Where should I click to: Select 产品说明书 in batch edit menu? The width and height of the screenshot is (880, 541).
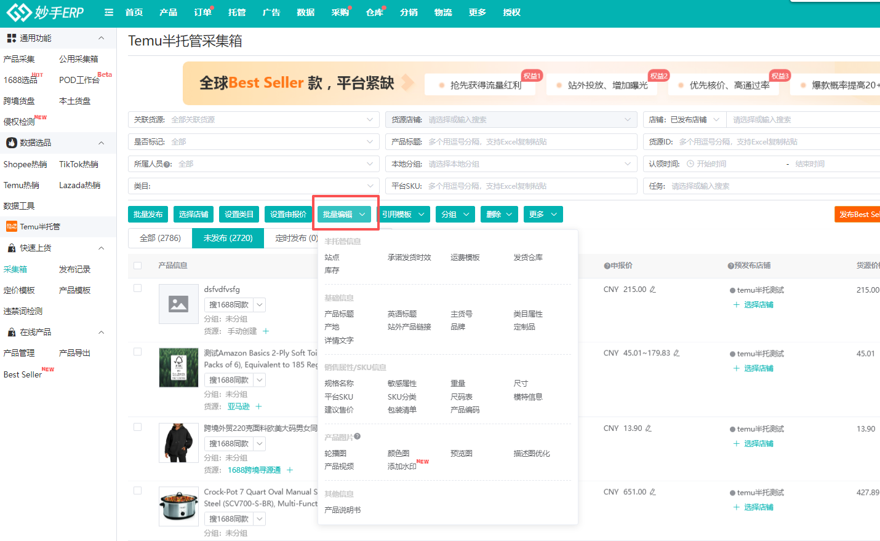343,510
